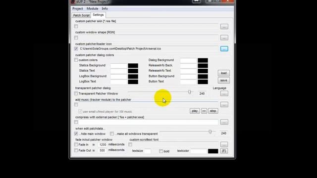Screen dimensions: 317x178
Task: Enable Fade In checkbox
Action: 76,144
